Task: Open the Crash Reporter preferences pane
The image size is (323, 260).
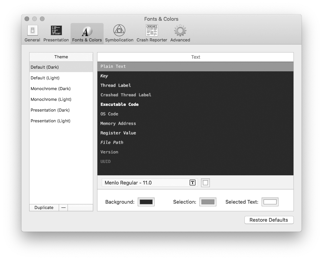Action: [x=152, y=34]
